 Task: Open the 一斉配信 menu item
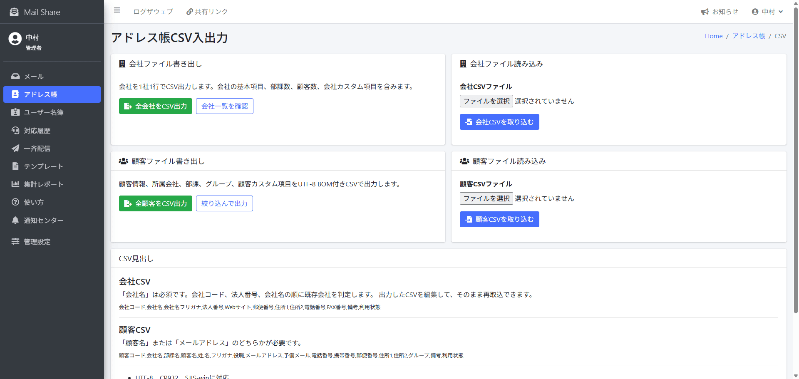pos(52,149)
